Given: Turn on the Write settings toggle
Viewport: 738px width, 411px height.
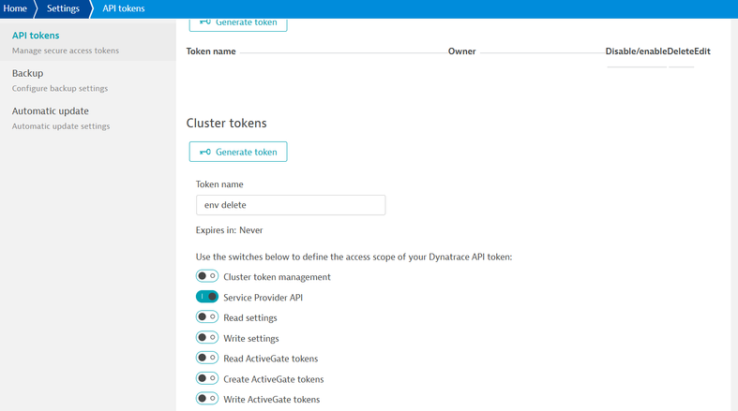Looking at the screenshot, I should (x=207, y=338).
